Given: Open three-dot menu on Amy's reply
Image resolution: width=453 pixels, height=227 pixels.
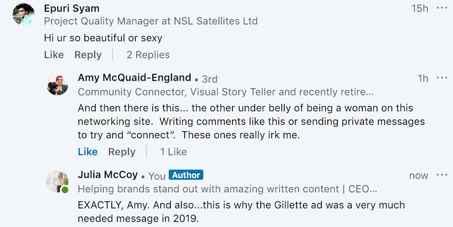Looking at the screenshot, I should [x=442, y=78].
